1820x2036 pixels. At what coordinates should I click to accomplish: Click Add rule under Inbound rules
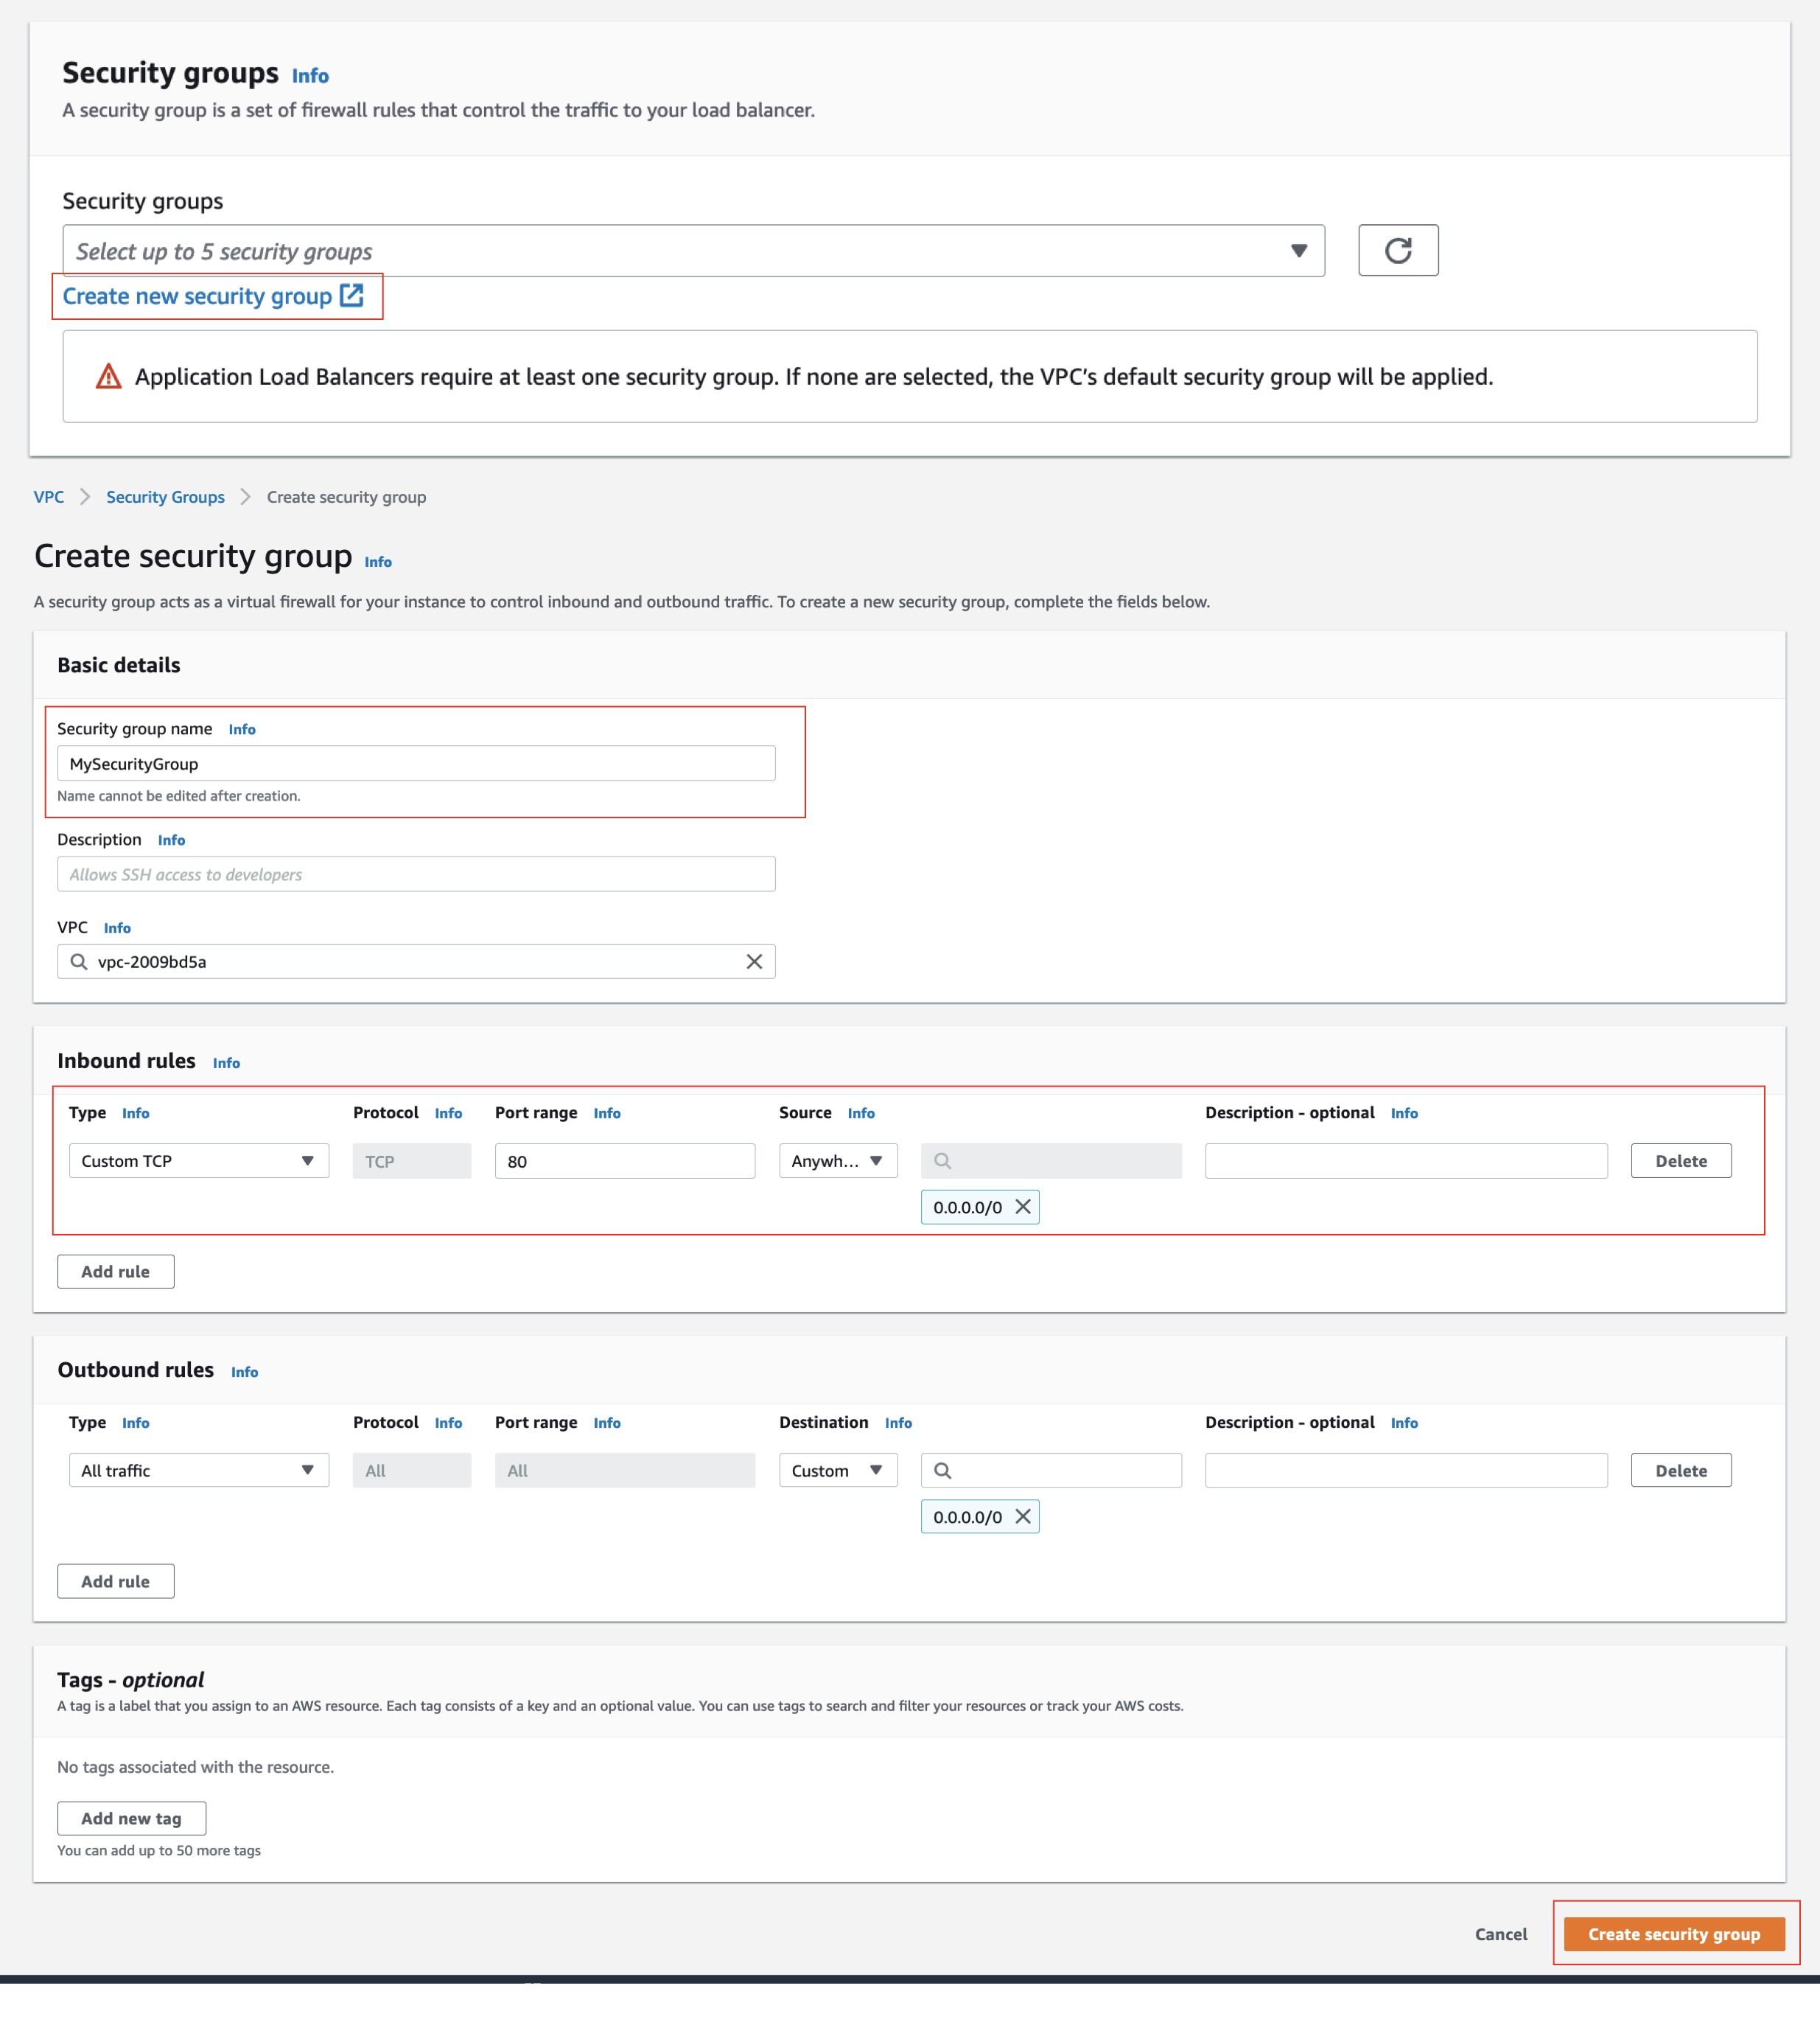click(x=115, y=1272)
